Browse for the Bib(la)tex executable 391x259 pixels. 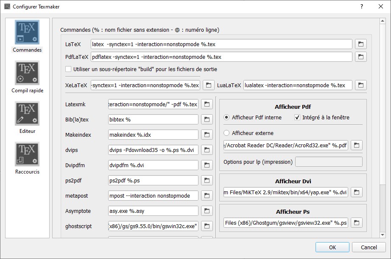pos(207,119)
